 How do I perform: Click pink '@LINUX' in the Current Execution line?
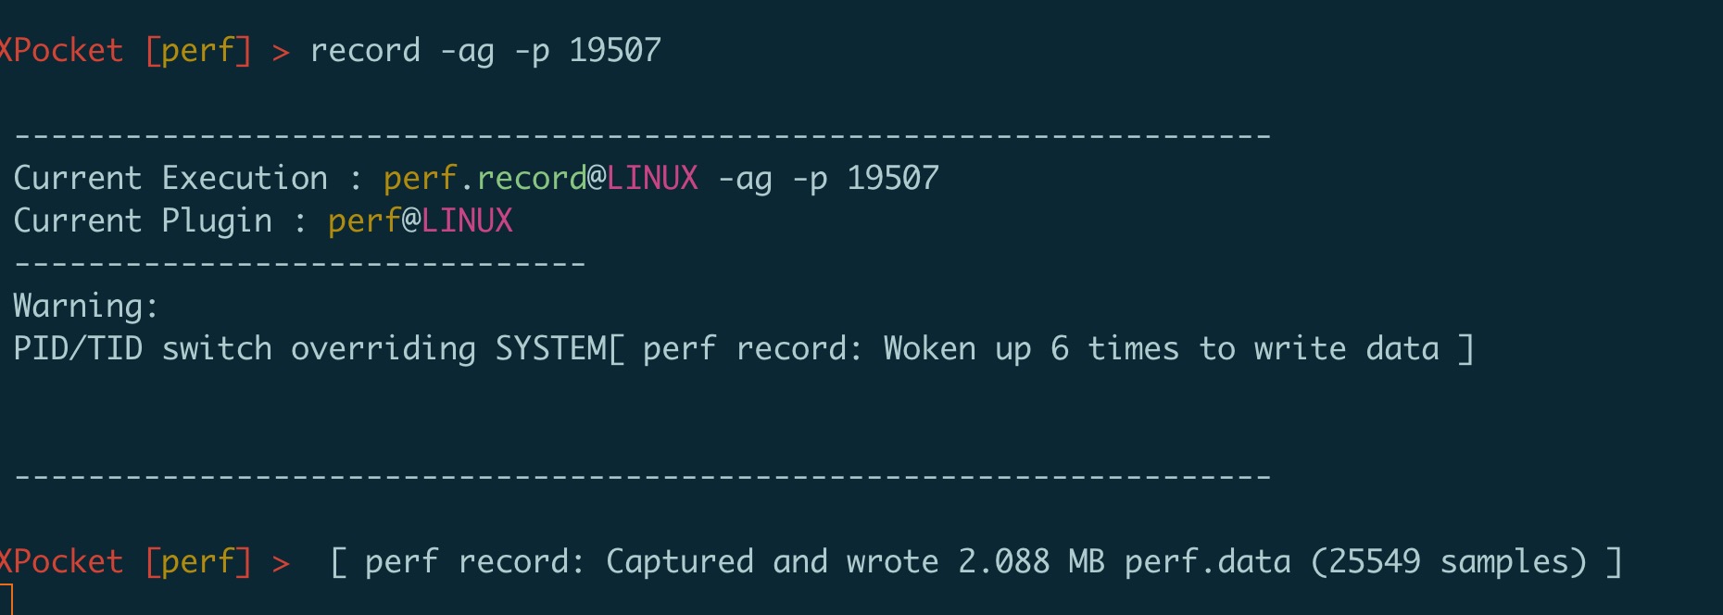(x=643, y=178)
